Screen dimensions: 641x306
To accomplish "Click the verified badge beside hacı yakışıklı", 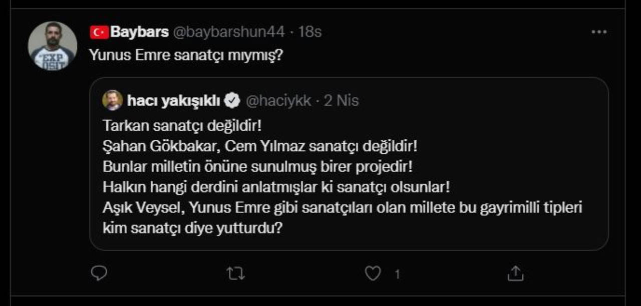I will 232,101.
